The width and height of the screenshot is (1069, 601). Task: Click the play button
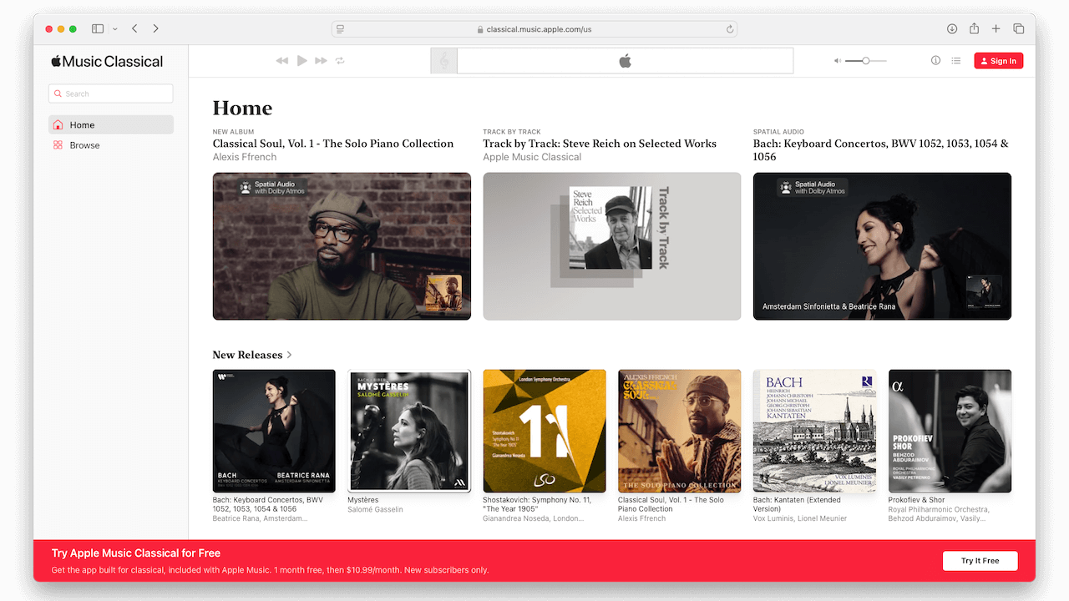[302, 61]
